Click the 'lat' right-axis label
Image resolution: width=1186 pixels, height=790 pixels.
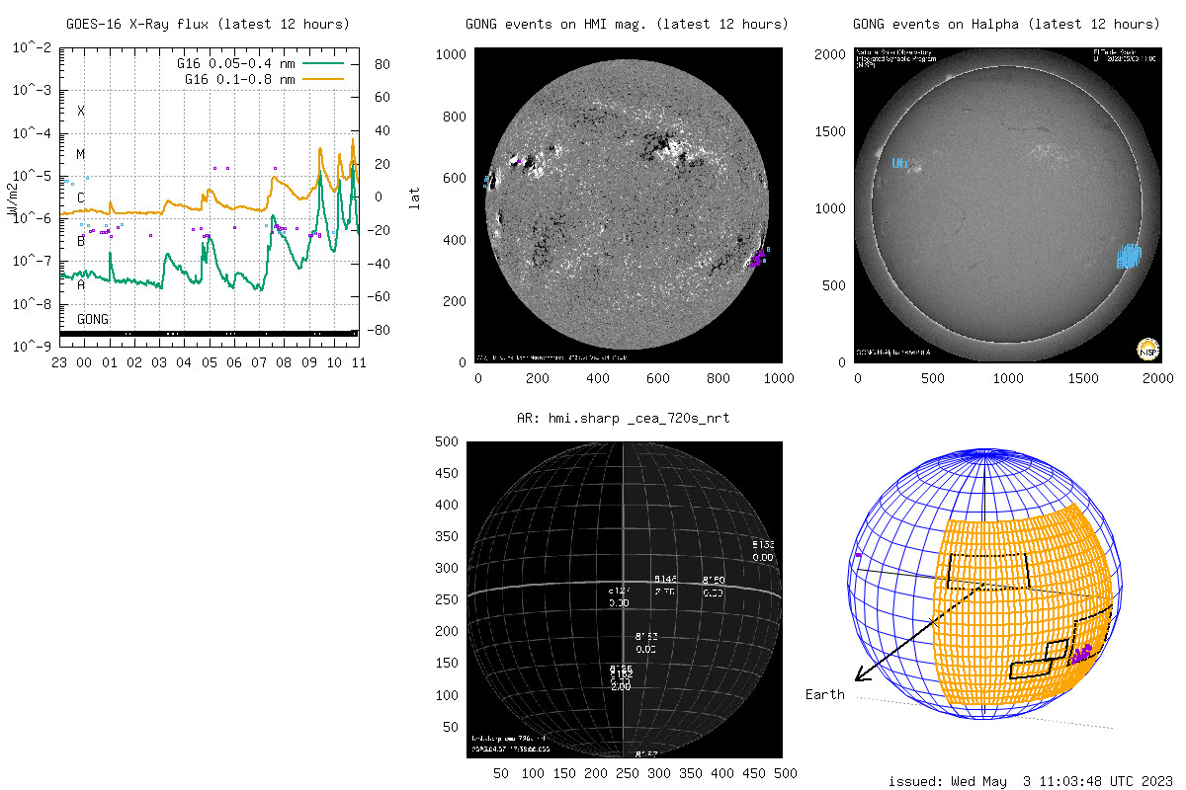click(416, 197)
